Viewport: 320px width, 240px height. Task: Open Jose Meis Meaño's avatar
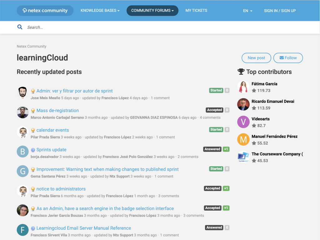22,92
